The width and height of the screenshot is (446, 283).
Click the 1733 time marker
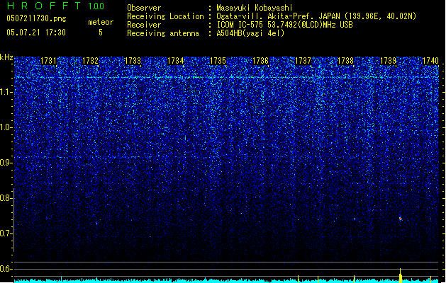coord(133,61)
